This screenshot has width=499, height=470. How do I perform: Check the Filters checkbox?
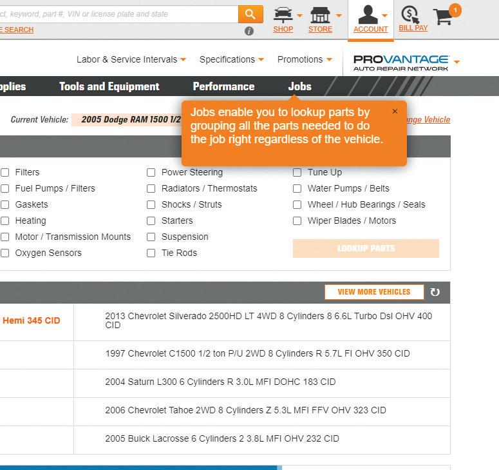5,172
